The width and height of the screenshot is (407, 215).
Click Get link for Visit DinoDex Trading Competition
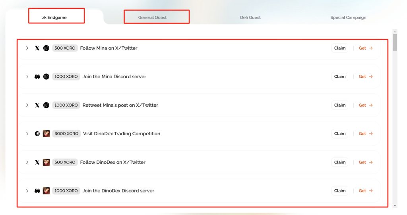click(366, 134)
